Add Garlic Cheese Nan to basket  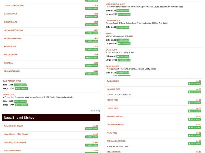coord(91,8)
